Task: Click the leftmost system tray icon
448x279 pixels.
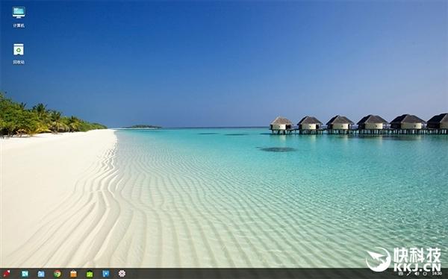Action: click(x=400, y=274)
